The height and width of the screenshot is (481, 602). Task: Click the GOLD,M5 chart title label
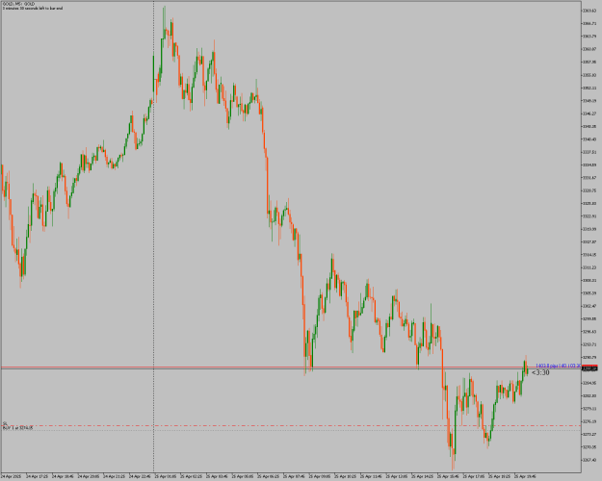click(18, 4)
